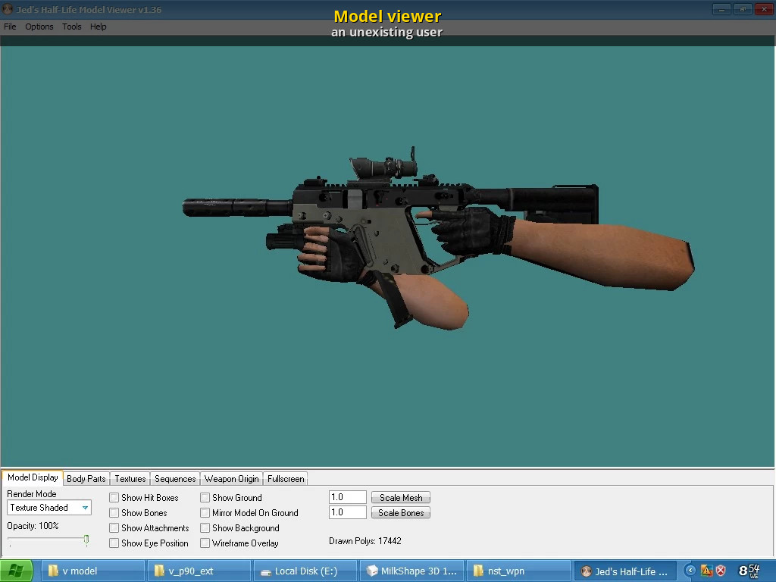Image resolution: width=776 pixels, height=582 pixels.
Task: Enable the Show Hit Boxes checkbox
Action: [x=114, y=498]
